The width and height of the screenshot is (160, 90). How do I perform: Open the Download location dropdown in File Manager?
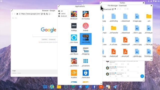107,9
